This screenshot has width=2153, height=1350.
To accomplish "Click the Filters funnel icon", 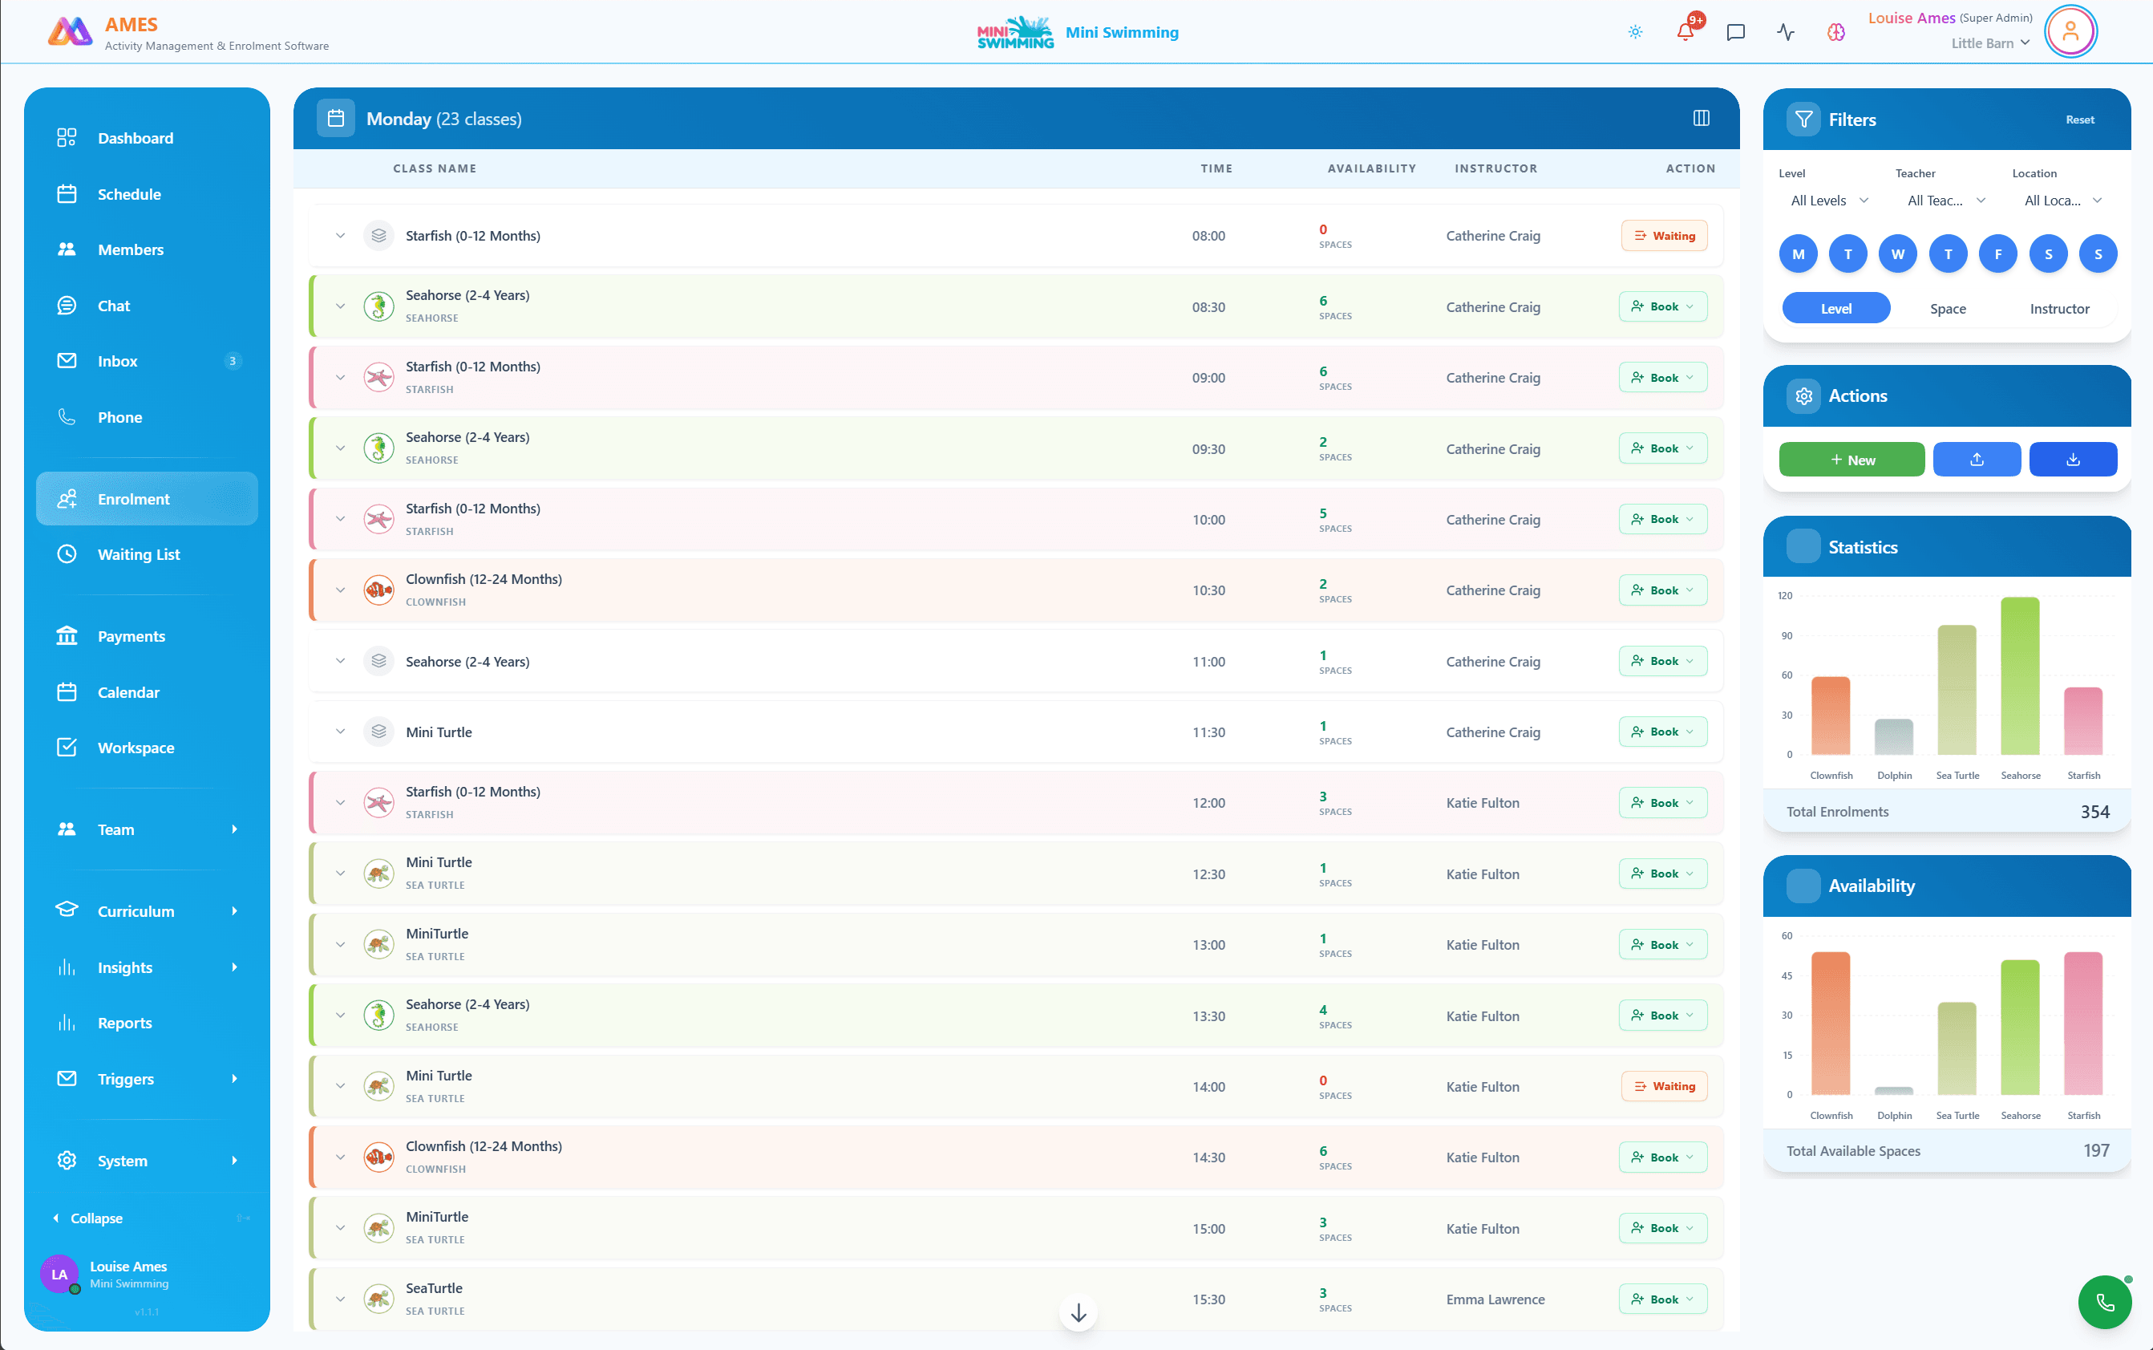I will click(1804, 119).
